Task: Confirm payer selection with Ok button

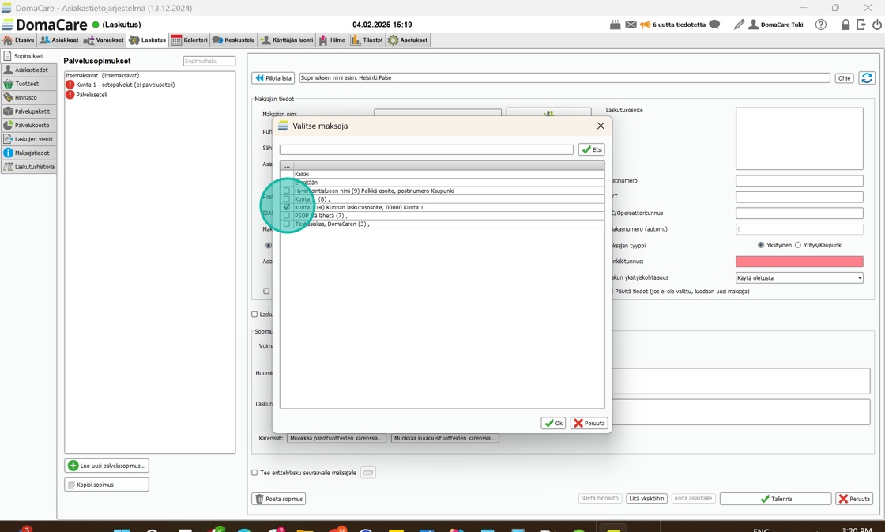Action: [553, 423]
